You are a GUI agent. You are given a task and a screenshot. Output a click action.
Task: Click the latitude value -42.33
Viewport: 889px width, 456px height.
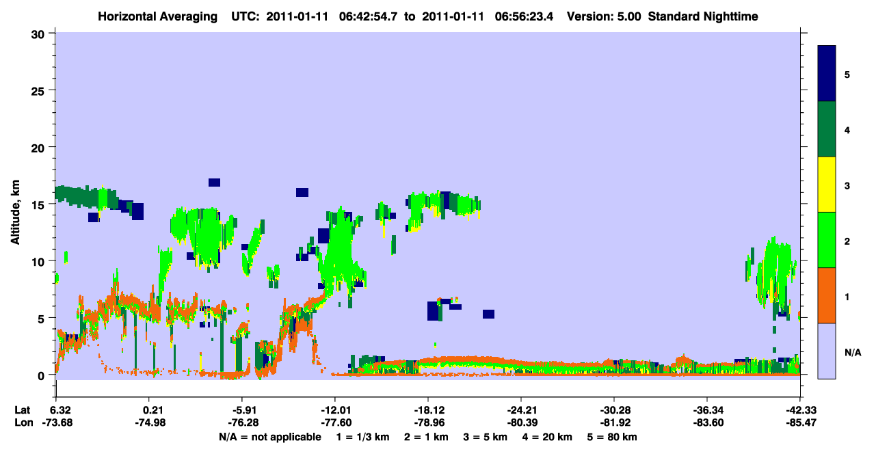(800, 410)
